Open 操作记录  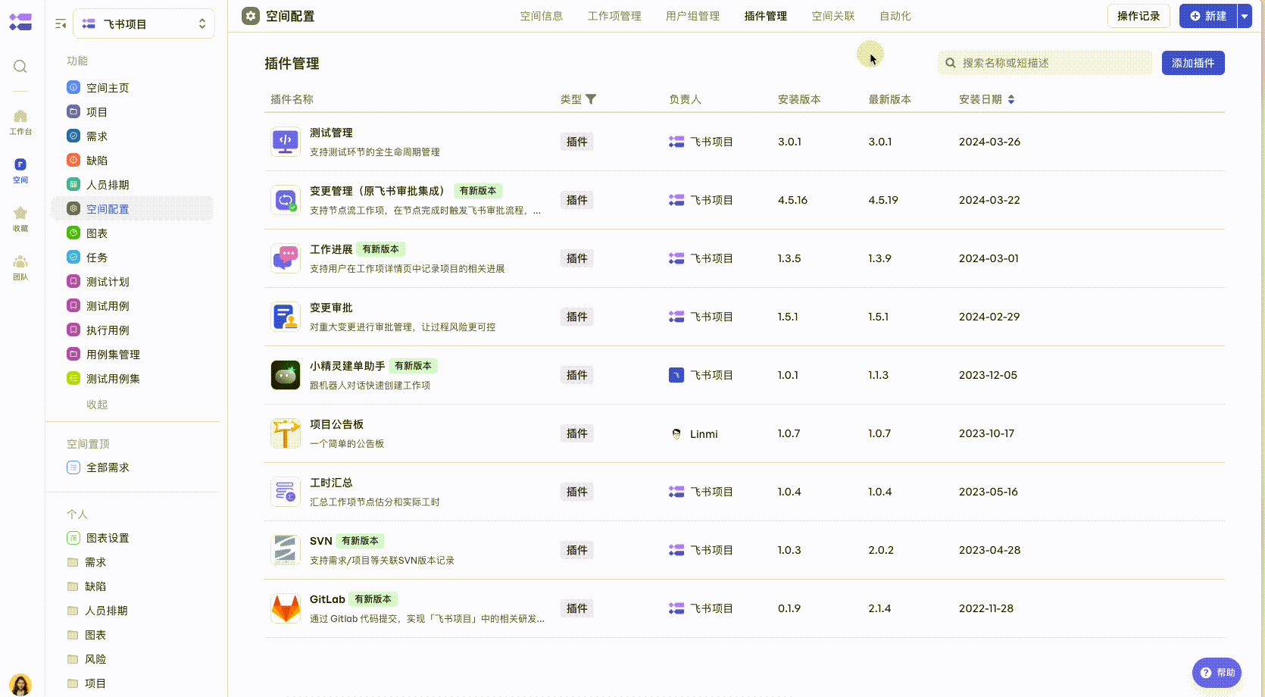(1138, 16)
